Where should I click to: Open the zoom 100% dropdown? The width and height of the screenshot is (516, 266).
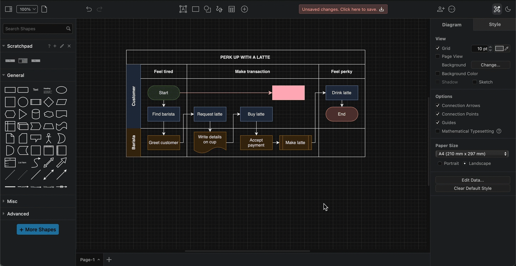tap(27, 9)
